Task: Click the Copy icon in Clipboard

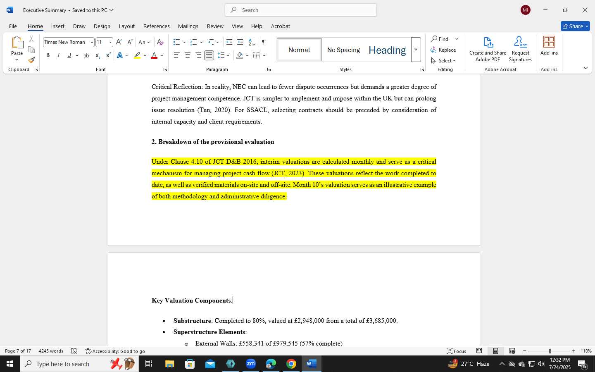Action: click(31, 50)
